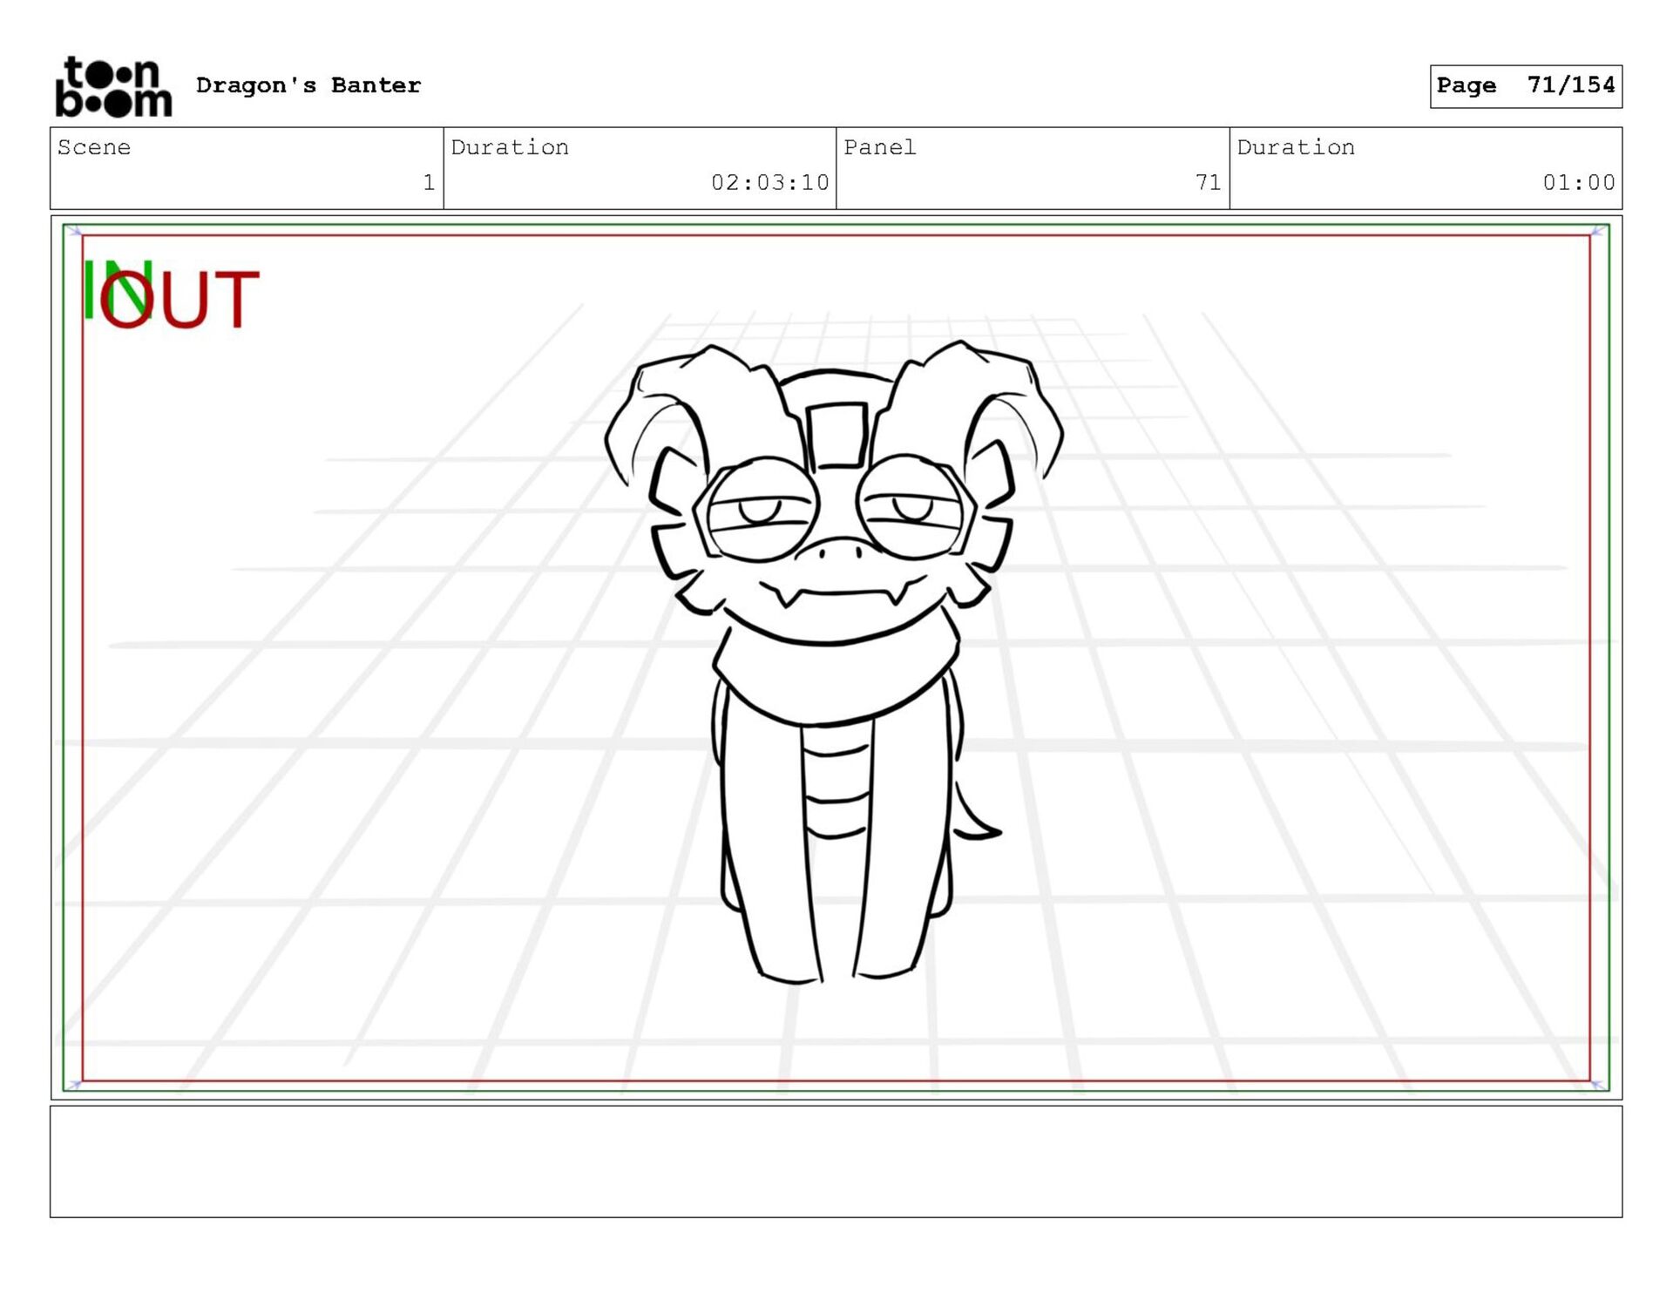Click the Toon Boom logo
This screenshot has width=1673, height=1293.
click(x=113, y=86)
